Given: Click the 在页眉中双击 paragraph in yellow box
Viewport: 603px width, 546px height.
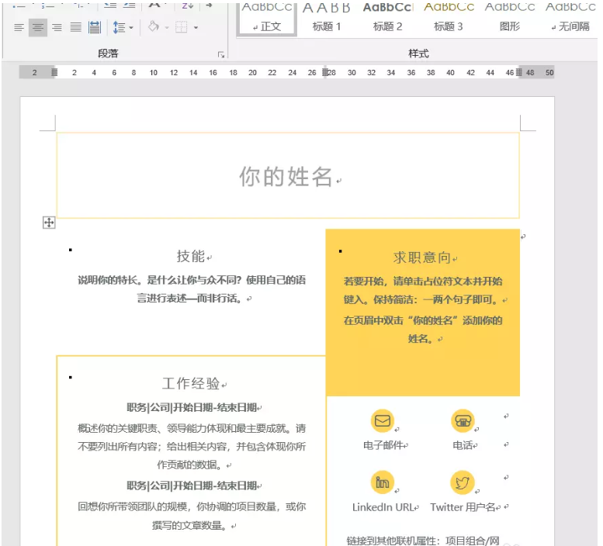Looking at the screenshot, I should 423,330.
